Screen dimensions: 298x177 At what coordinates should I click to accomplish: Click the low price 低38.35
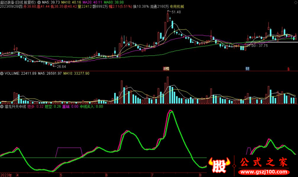coord(57,7)
